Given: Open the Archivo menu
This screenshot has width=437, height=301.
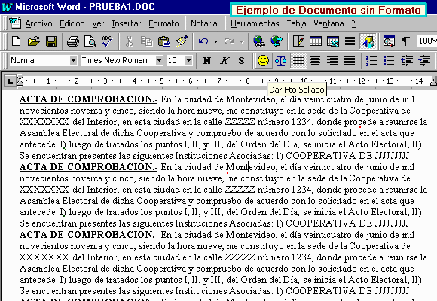Looking at the screenshot, I should [x=38, y=23].
